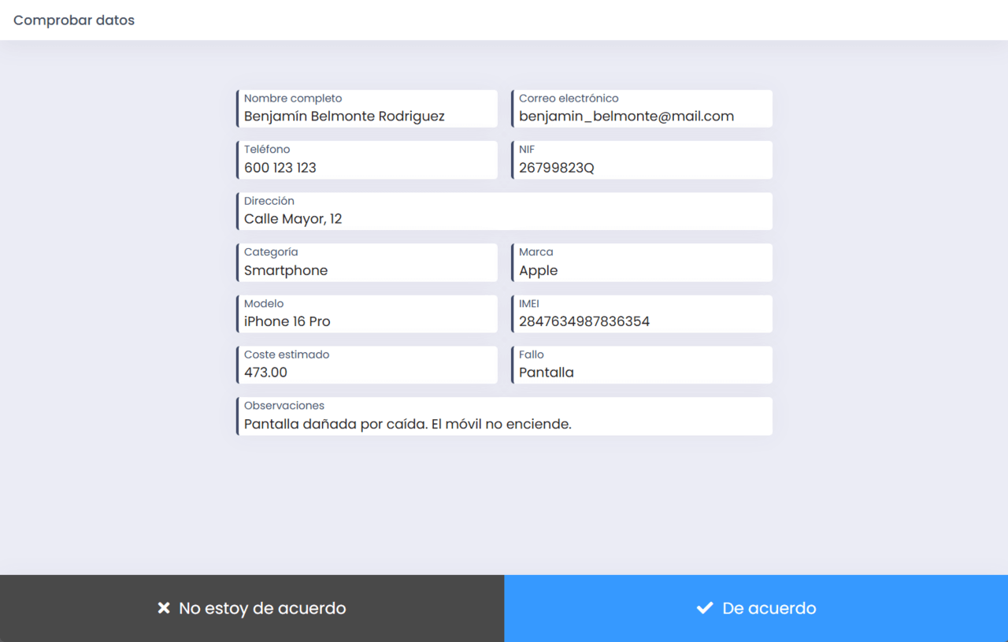
Task: Click the 'Correo electrónico' field label
Action: (569, 98)
